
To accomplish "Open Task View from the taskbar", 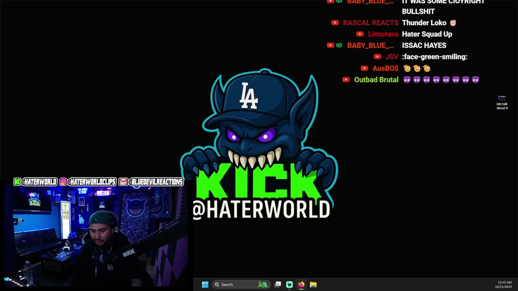I will (x=278, y=285).
